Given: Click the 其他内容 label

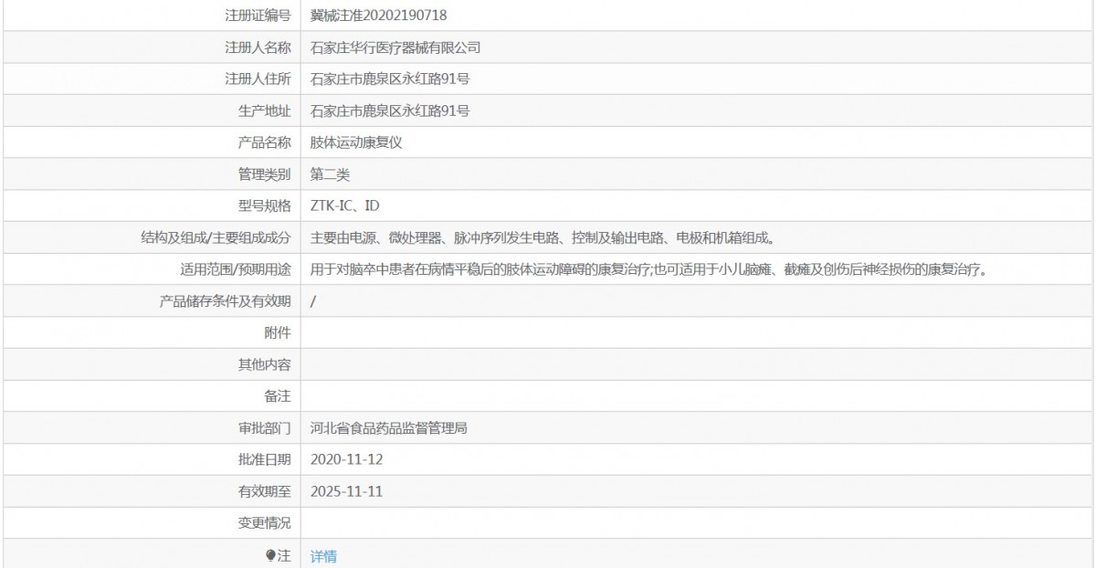Looking at the screenshot, I should (264, 365).
